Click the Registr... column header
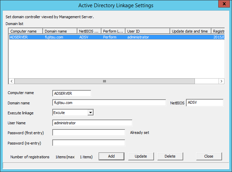 click(218, 31)
